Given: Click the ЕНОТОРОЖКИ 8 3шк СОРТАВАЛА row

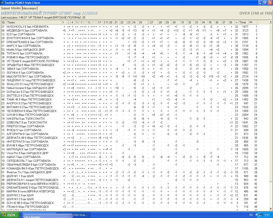Looking at the screenshot, I should pyautogui.click(x=129, y=38).
